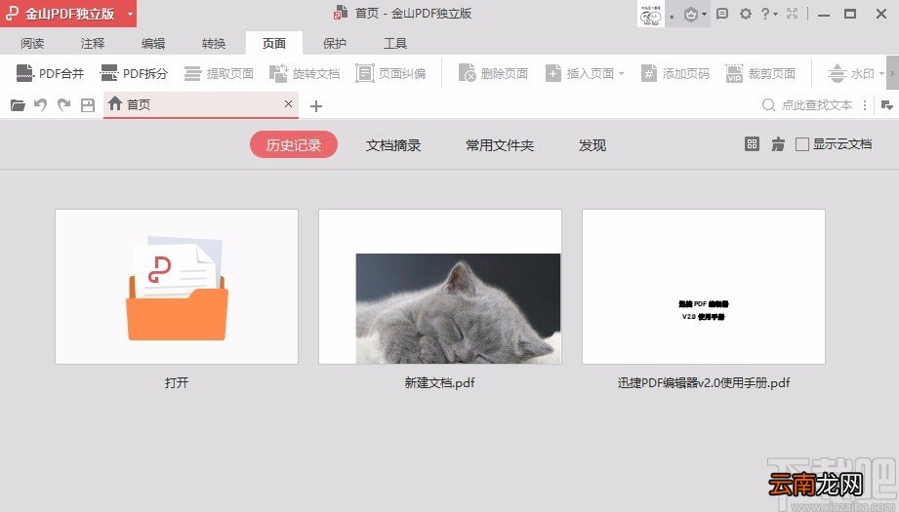Click the 打开 label text
The width and height of the screenshot is (899, 512).
point(177,382)
